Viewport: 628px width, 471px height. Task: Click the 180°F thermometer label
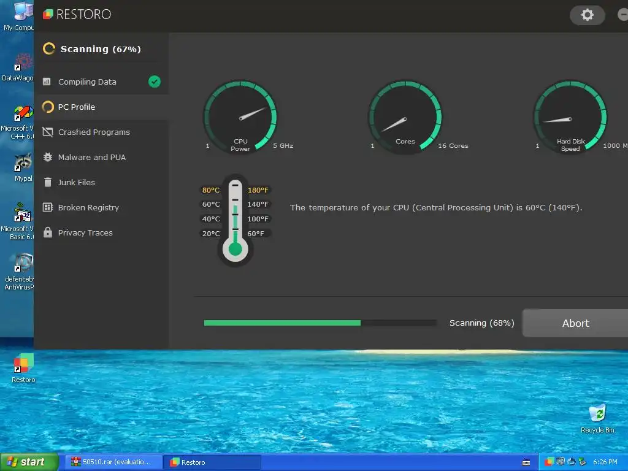coord(258,190)
